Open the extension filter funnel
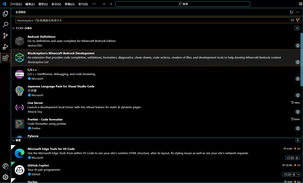 (x=297, y=20)
